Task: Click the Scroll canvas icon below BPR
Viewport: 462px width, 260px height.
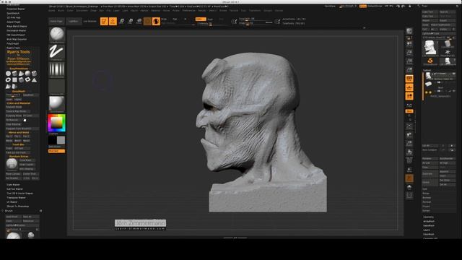Action: [409, 43]
